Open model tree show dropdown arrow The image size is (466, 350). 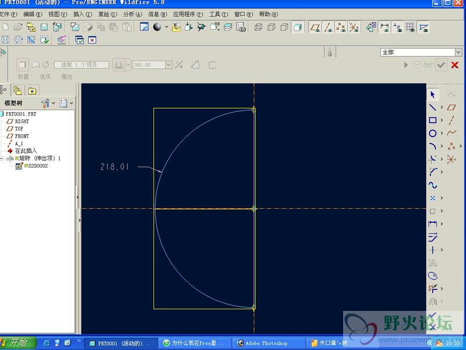71,103
